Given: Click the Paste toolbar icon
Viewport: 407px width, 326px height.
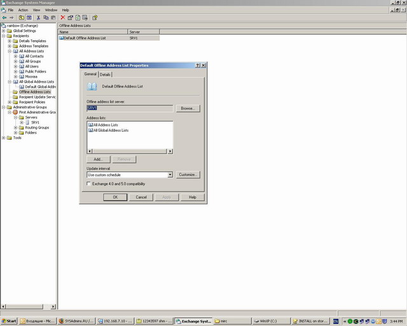Looking at the screenshot, I should pyautogui.click(x=53, y=18).
